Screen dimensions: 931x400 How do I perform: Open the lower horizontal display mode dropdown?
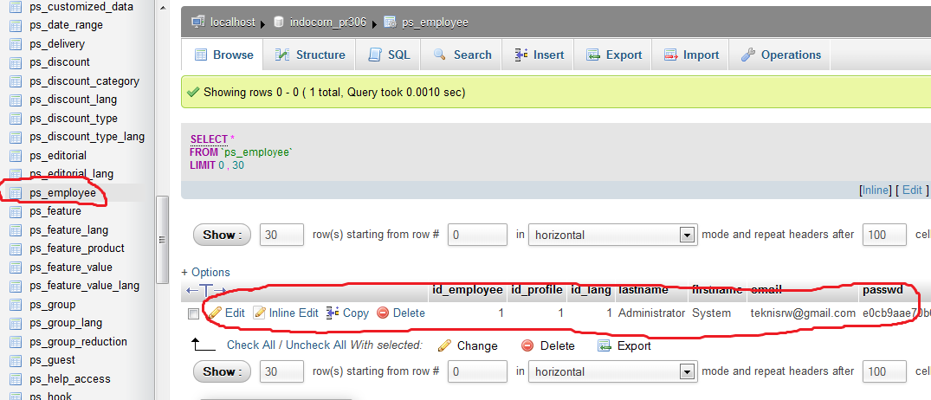612,371
